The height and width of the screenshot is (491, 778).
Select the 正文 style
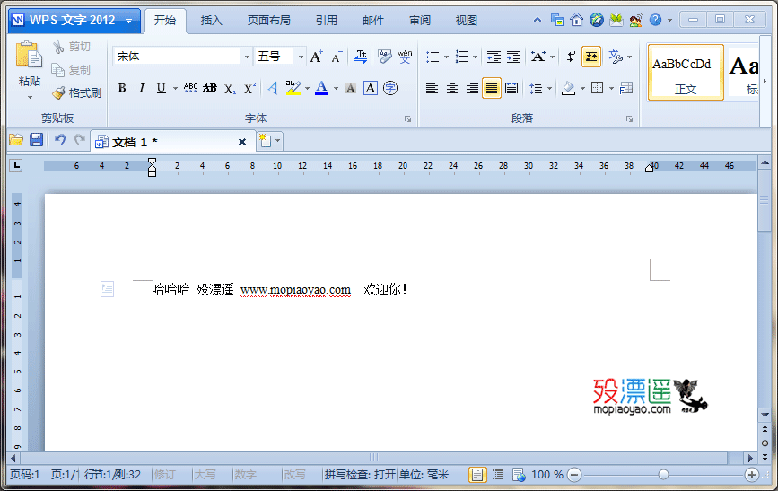click(686, 73)
